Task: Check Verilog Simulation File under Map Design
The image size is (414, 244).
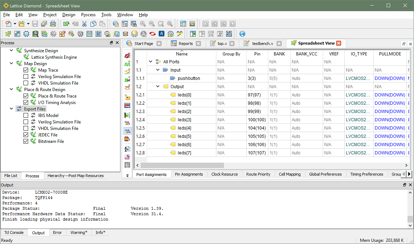Action: point(26,76)
